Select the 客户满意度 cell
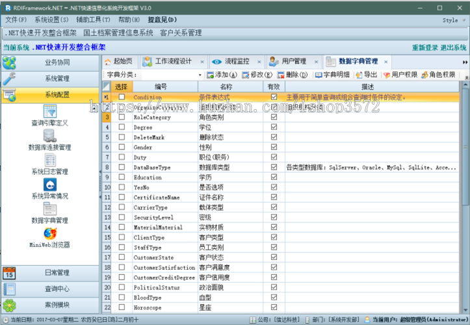Viewport: 470px width, 325px height. click(230, 267)
